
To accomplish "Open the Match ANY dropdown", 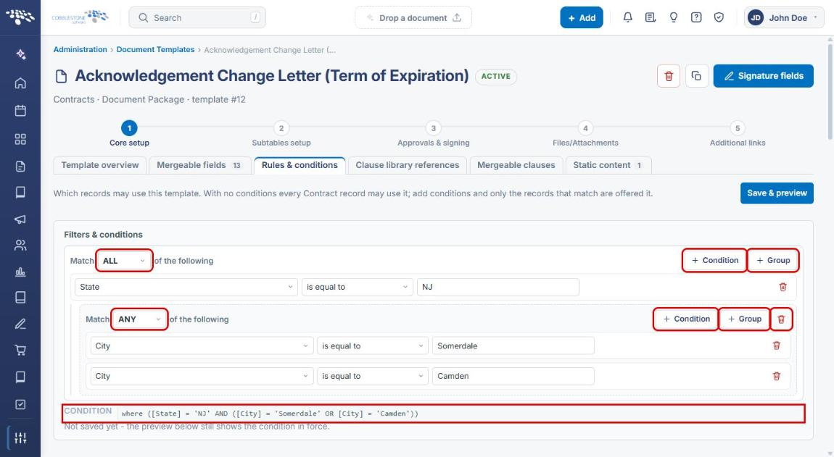I will (x=139, y=319).
